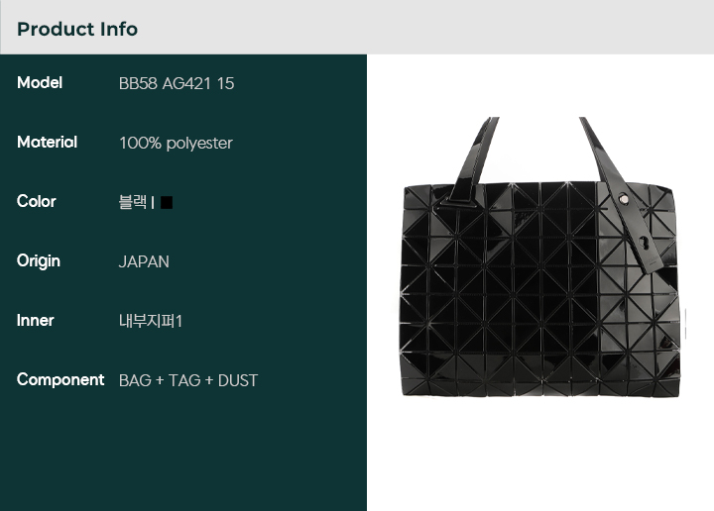Screen dimensions: 714x511
Task: Click the black geometric tote bag image
Action: [540, 257]
